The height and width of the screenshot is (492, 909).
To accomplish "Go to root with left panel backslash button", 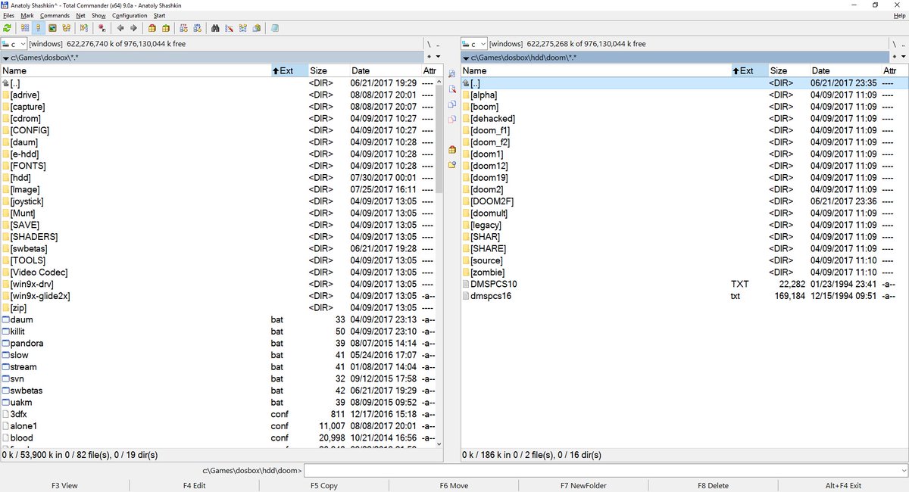I will (x=429, y=44).
